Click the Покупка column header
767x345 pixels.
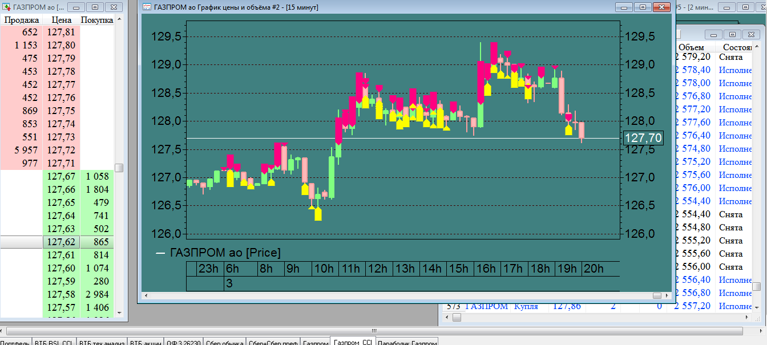(x=97, y=20)
